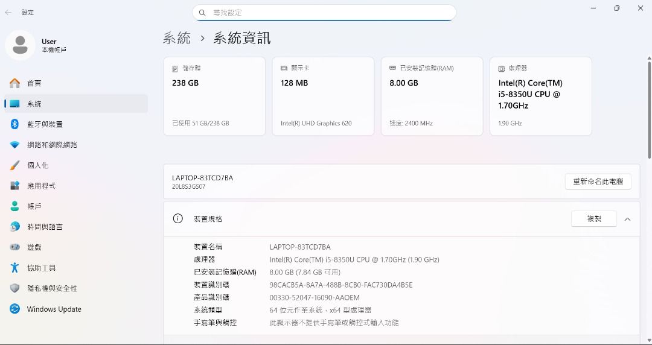Screen dimensions: 652x345
Task: Click the User account profile picture
Action: pyautogui.click(x=20, y=45)
